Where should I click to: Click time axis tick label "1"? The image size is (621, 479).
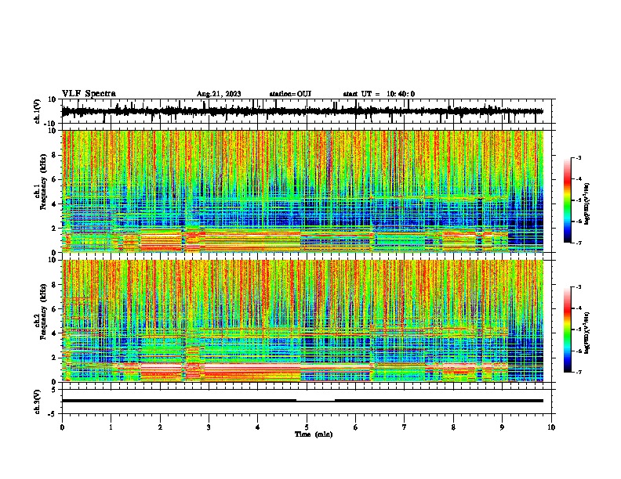[x=111, y=427]
